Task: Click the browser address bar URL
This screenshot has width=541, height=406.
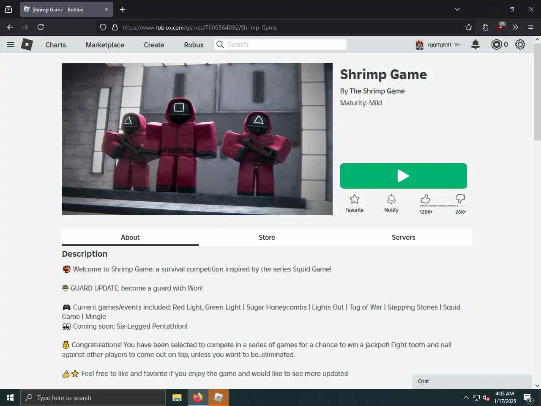Action: 199,27
